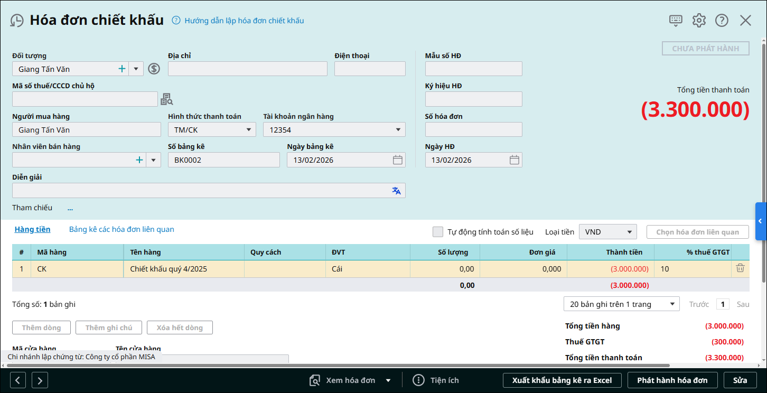767x393 pixels.
Task: Select the Hàng tiền tab
Action: 32,229
